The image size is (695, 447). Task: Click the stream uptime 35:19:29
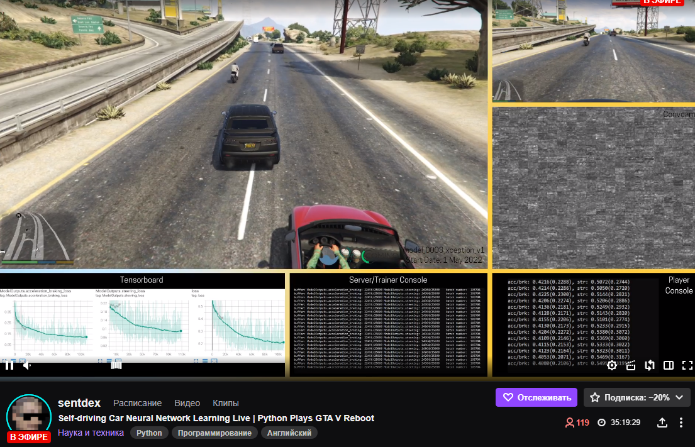click(x=619, y=422)
